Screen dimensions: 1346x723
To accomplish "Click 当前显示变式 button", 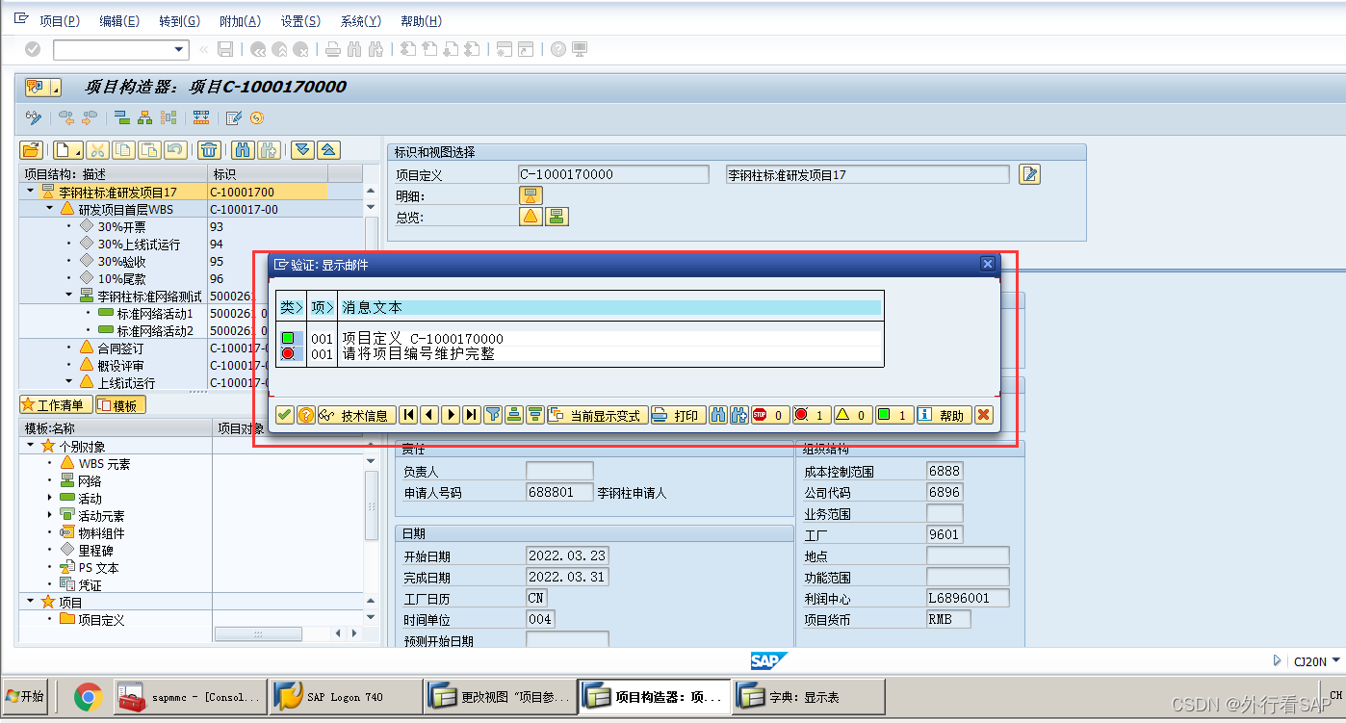I will [x=597, y=415].
